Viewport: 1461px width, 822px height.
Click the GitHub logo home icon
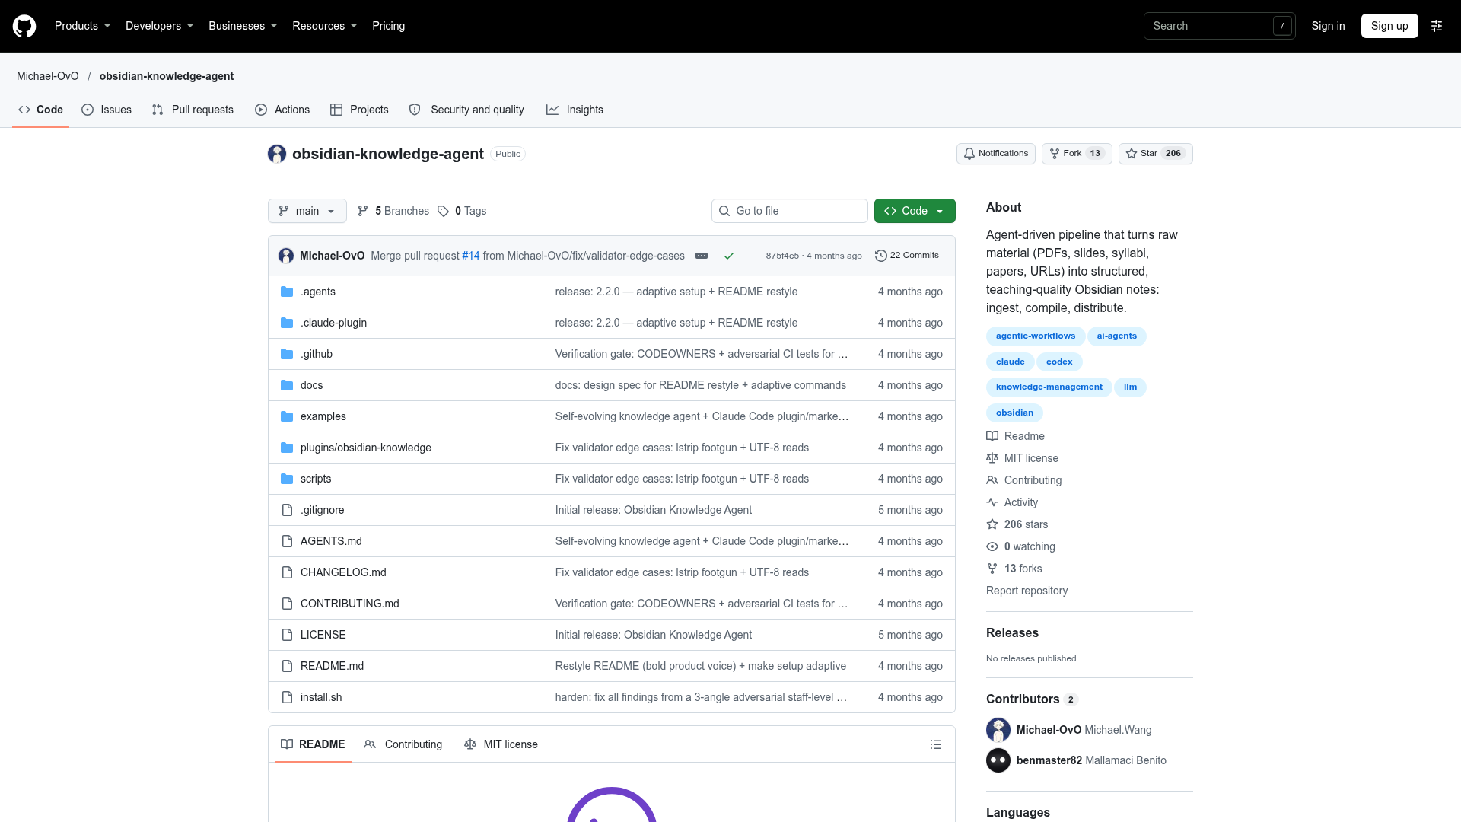[24, 26]
